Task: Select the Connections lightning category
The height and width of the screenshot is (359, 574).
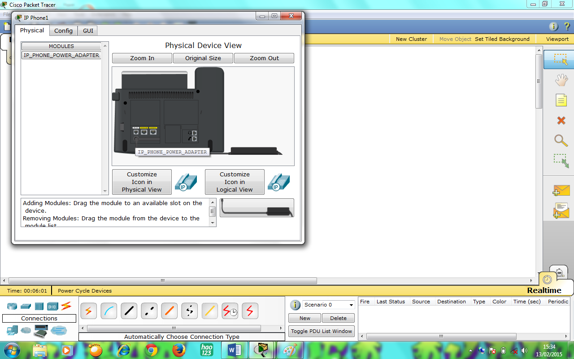Action: [x=66, y=306]
